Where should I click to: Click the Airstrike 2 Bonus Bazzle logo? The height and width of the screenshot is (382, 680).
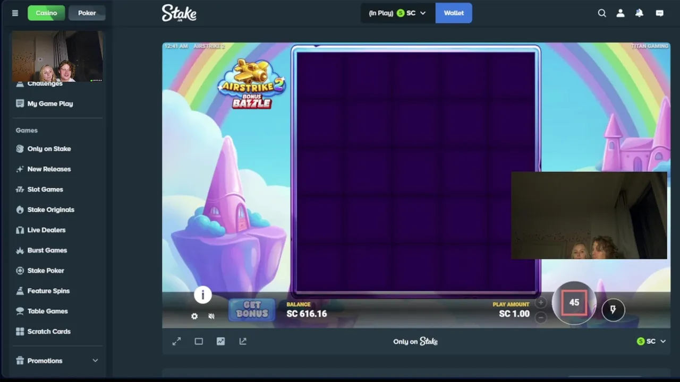[252, 84]
